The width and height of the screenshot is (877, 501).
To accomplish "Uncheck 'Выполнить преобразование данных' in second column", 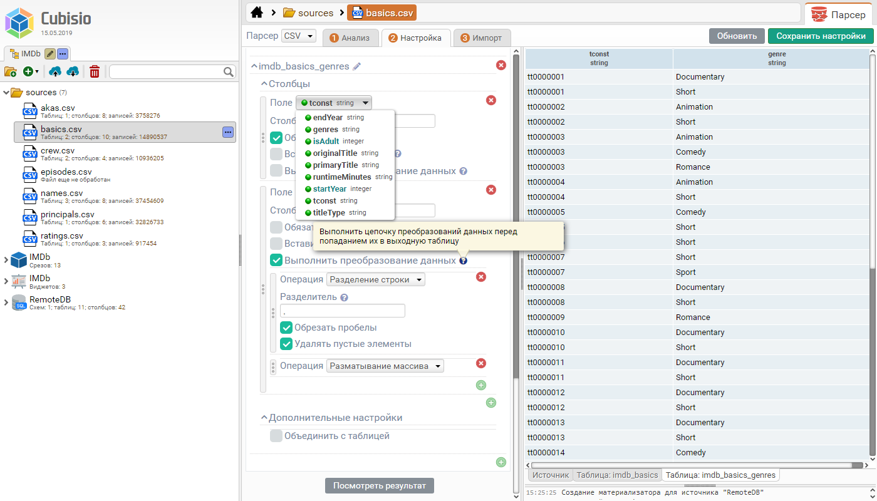I will (276, 260).
